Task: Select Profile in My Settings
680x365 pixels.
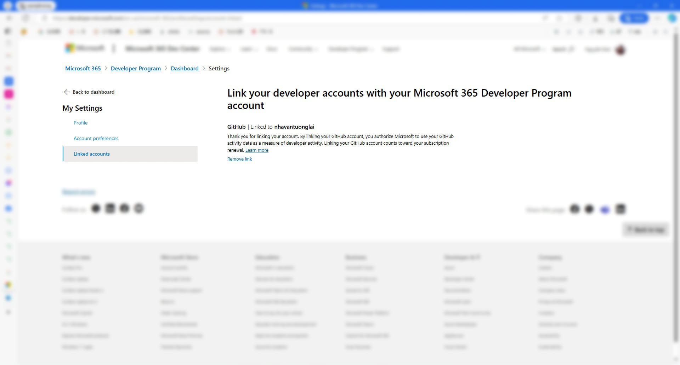Action: click(x=80, y=123)
